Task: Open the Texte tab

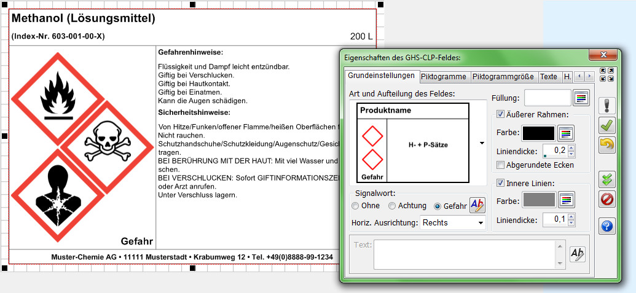Action: click(x=548, y=77)
